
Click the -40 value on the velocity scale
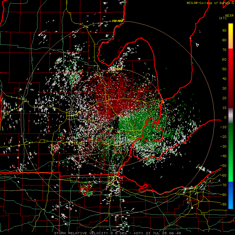tap(223, 156)
